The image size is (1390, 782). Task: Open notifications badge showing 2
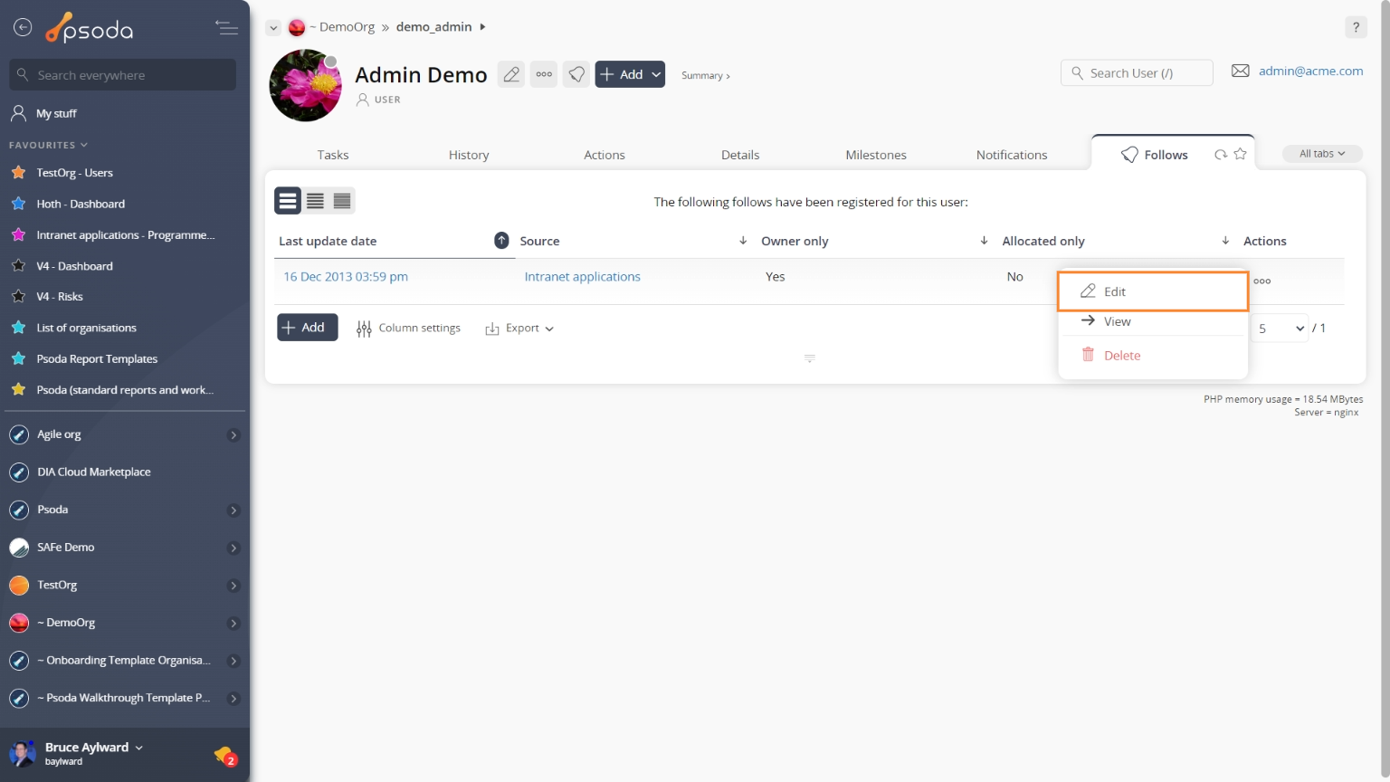pyautogui.click(x=225, y=756)
